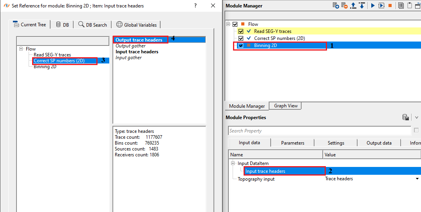Move the module down with the down-arrow icon
The width and height of the screenshot is (421, 212).
click(362, 5)
